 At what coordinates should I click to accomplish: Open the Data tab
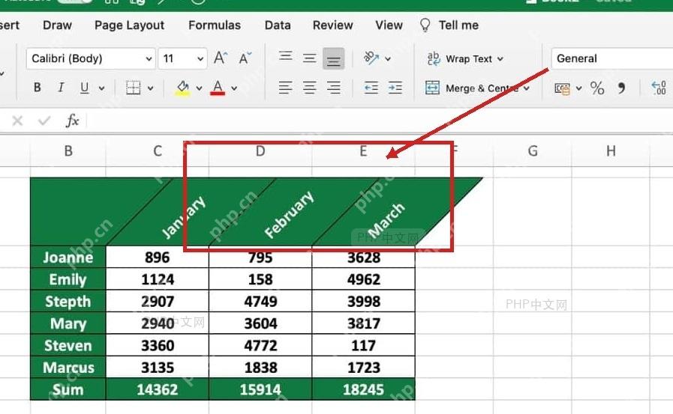tap(278, 25)
